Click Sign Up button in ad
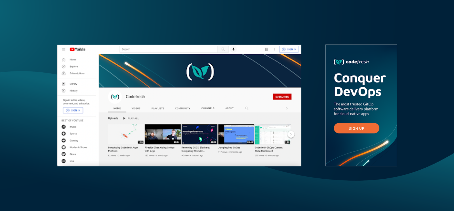Screen dimensions: 454x211 [356, 128]
